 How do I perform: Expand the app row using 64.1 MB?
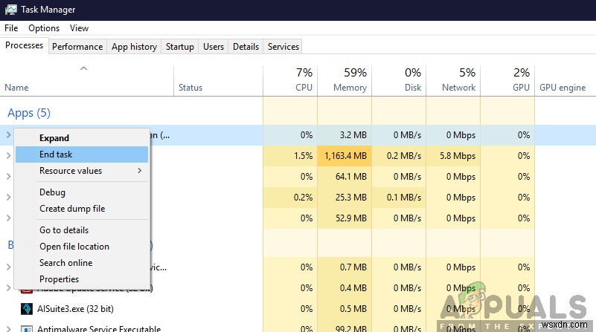(8, 177)
